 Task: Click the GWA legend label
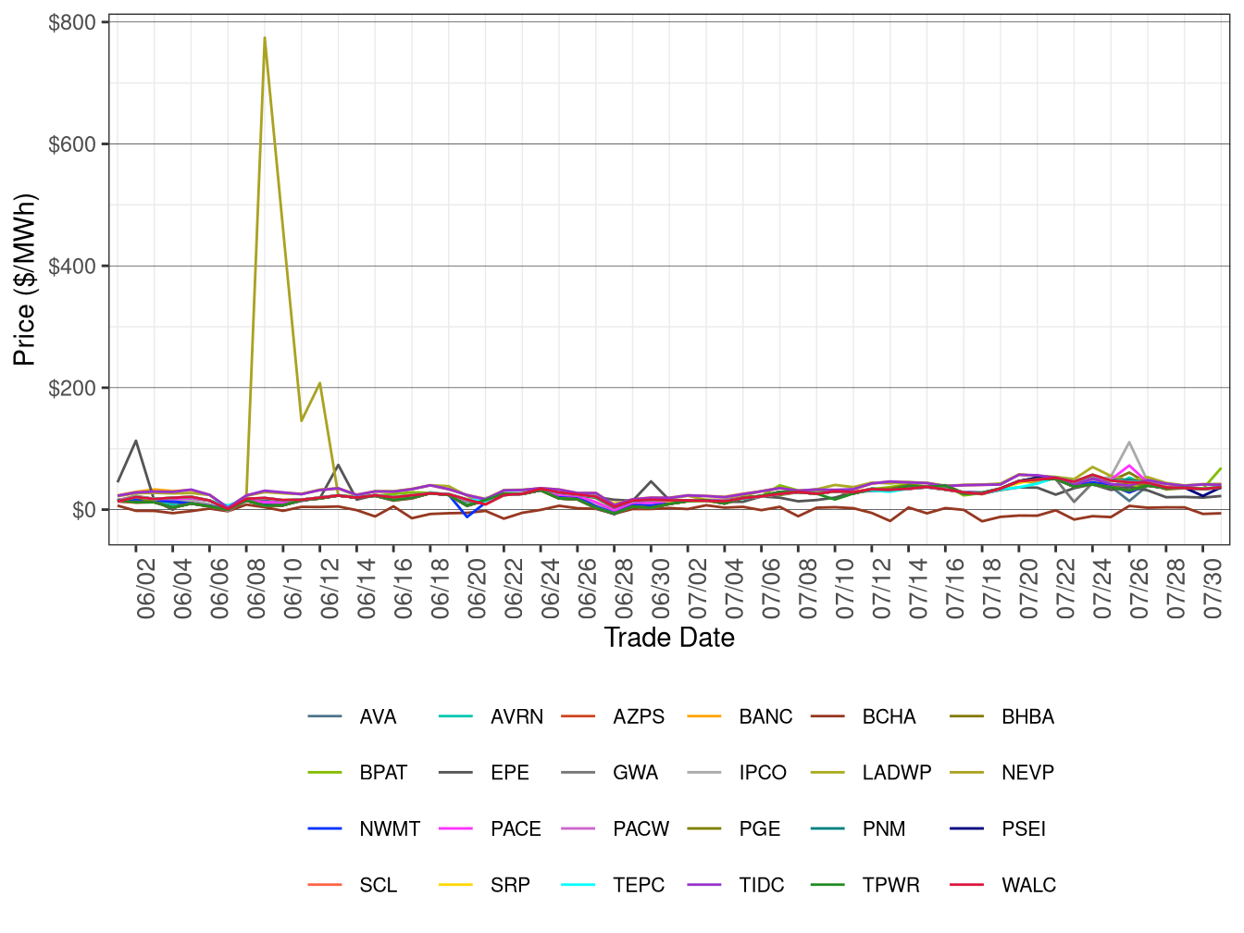pos(635,773)
